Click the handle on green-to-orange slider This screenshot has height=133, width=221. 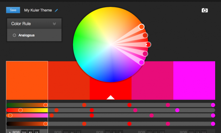pyautogui.click(x=45, y=105)
